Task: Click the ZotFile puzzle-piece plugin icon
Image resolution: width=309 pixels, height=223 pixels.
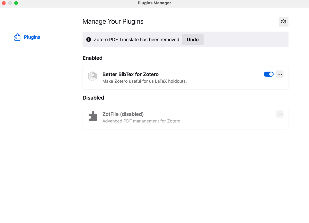Action: (x=93, y=116)
